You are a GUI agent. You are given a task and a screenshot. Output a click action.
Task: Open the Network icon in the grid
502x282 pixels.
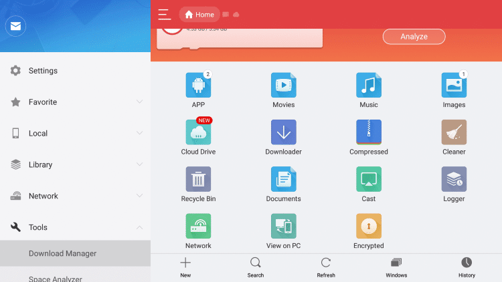[198, 226]
